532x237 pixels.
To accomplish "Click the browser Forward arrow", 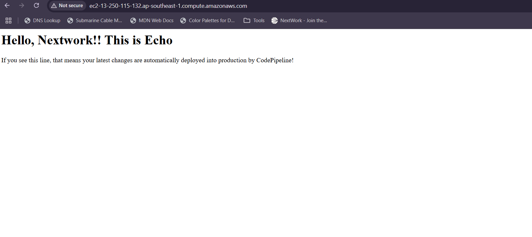I will (22, 6).
